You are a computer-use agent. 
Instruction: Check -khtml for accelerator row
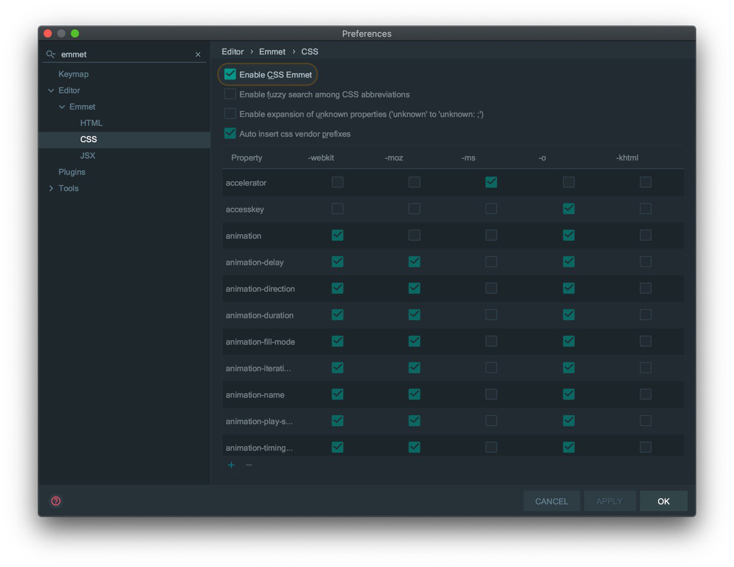pyautogui.click(x=646, y=182)
